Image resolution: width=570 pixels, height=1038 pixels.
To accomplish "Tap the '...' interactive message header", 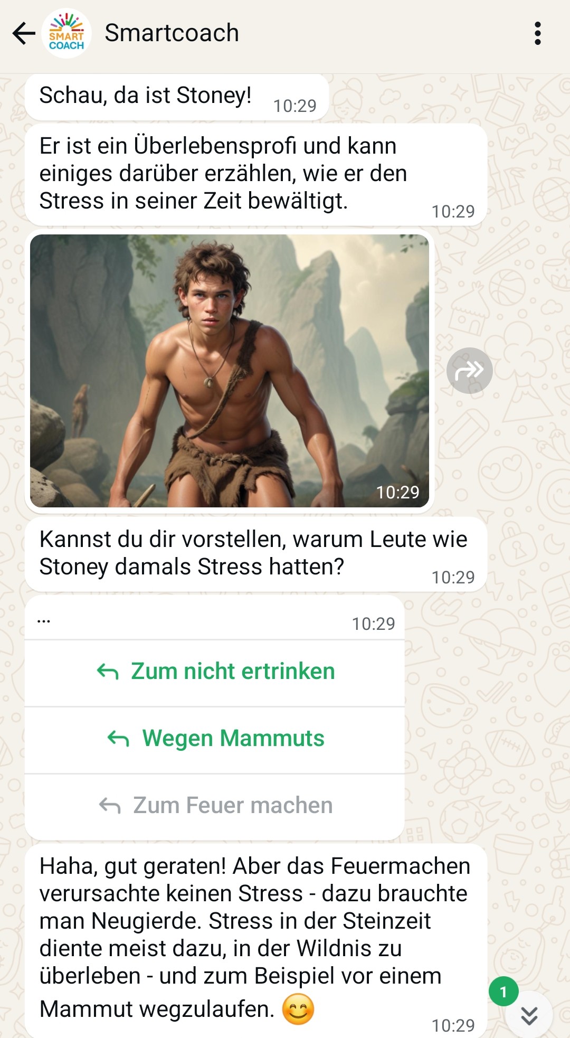I will coord(215,618).
